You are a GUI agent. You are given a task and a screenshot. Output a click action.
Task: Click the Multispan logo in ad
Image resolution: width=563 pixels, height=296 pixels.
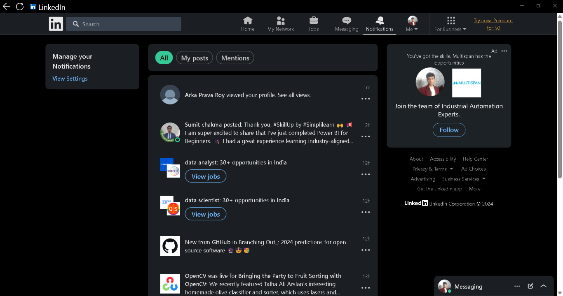467,83
